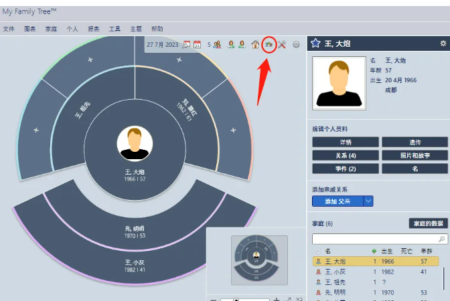The image size is (450, 301).
Task: Click the 详情 button
Action: coord(345,142)
